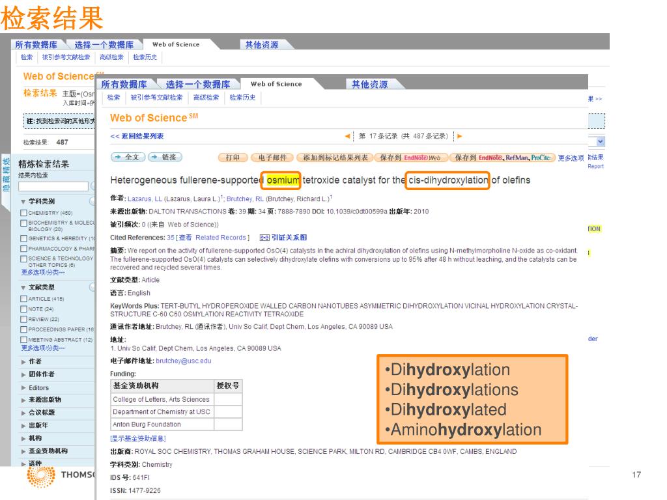Check MEETING ABSTRACT (12) document type
The width and height of the screenshot is (667, 500).
pos(24,340)
